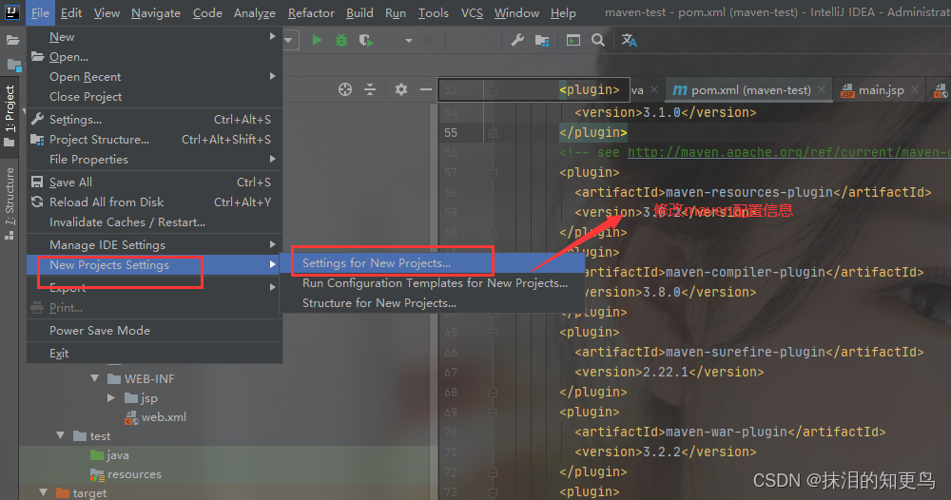Click the Run Anything toolbar icon
Image resolution: width=951 pixels, height=500 pixels.
coord(573,40)
